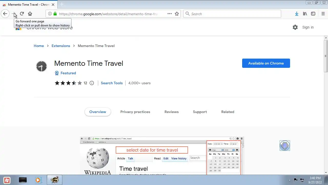328x185 pixels.
Task: Sign in to Chrome Web Store
Action: pos(308,27)
